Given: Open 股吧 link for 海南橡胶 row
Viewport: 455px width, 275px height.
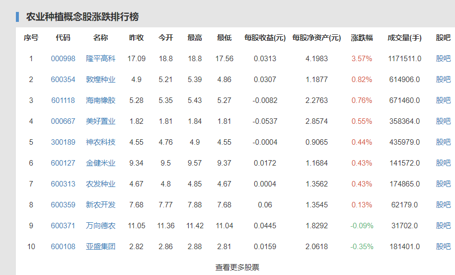Looking at the screenshot, I should (x=443, y=100).
